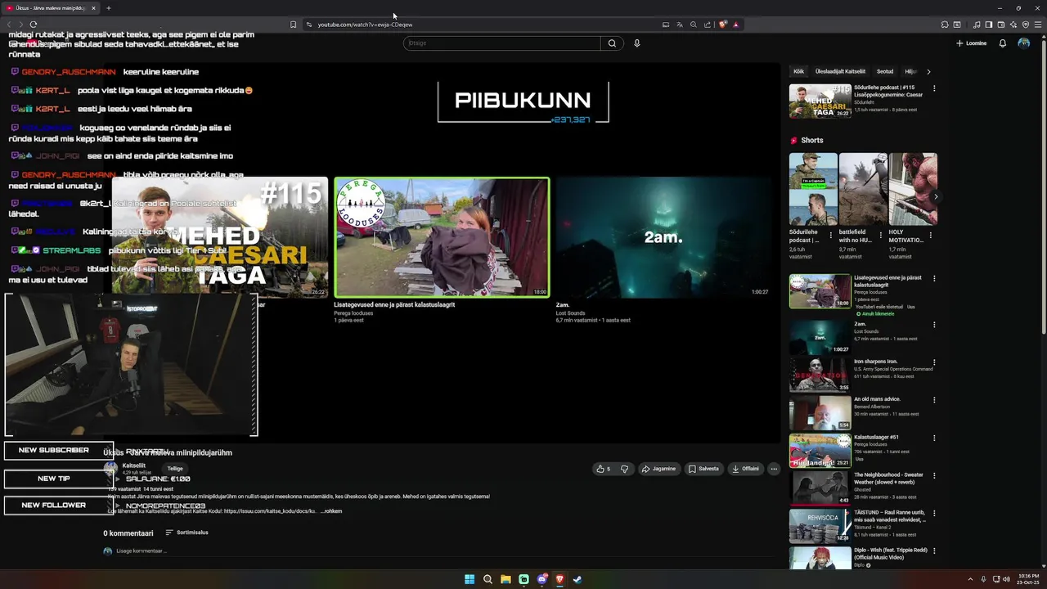Open sidebar Diplo Wish music video

pos(820,558)
